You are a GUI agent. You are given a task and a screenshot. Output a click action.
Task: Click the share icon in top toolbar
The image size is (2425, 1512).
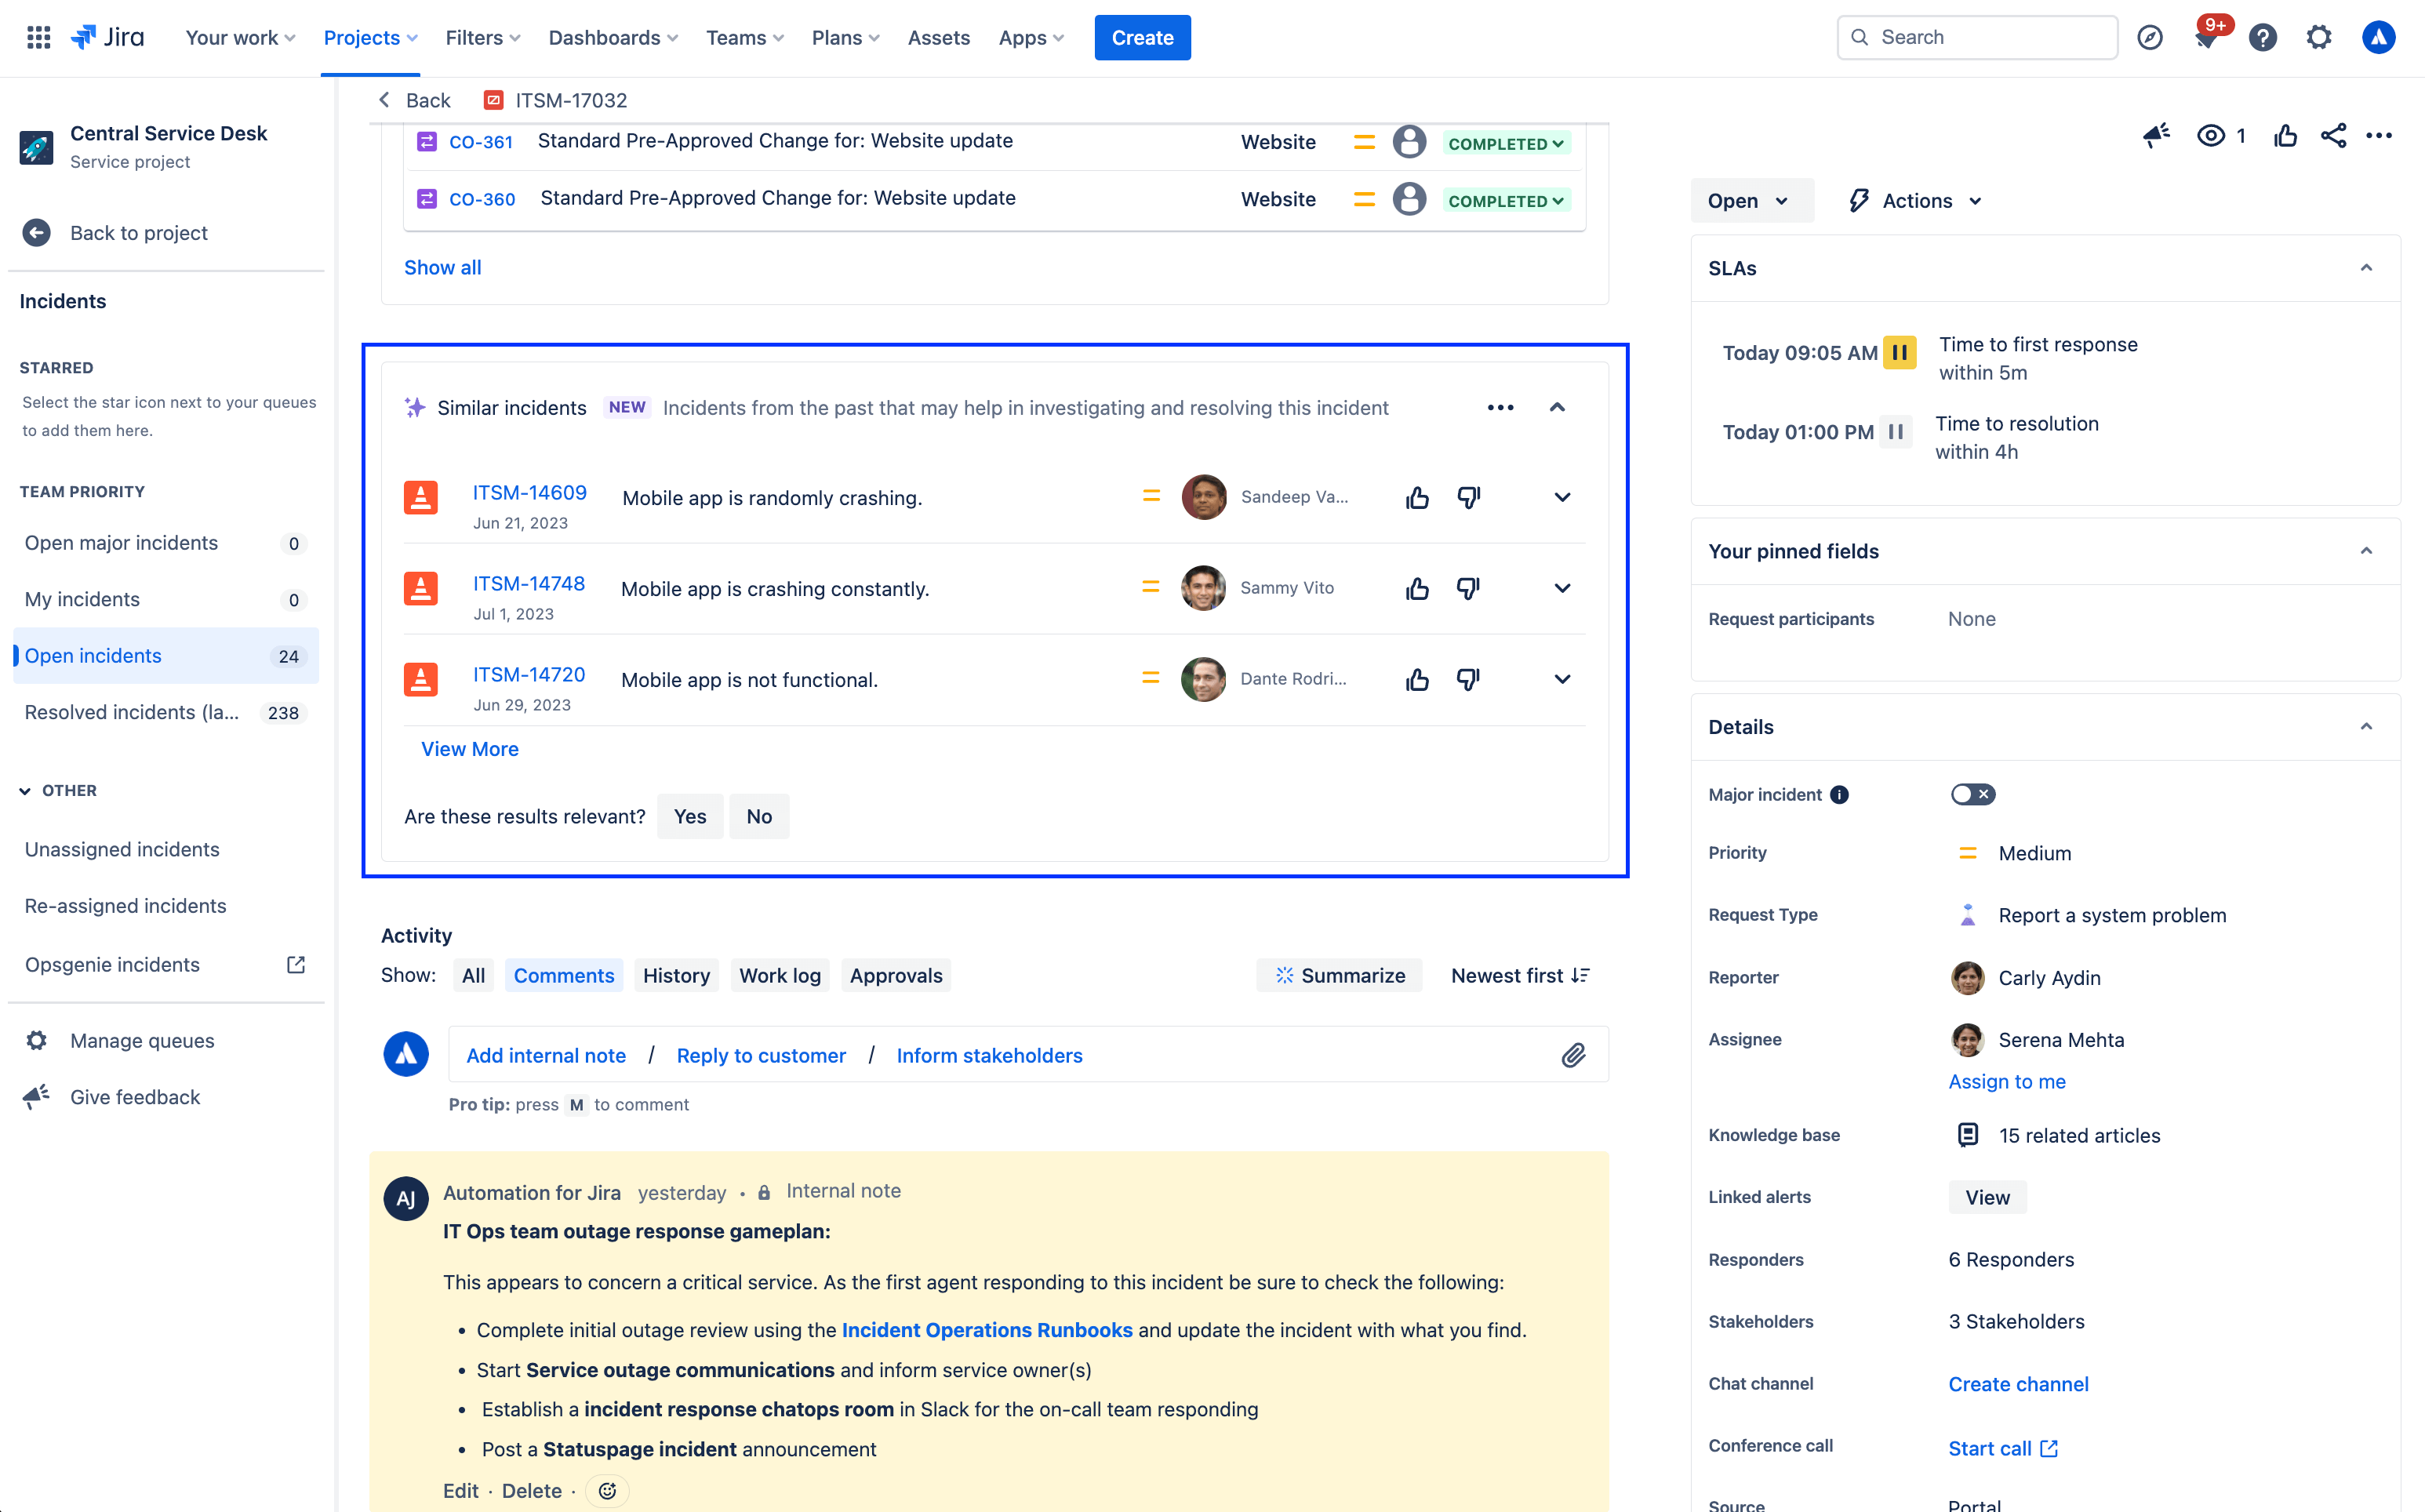coord(2332,134)
